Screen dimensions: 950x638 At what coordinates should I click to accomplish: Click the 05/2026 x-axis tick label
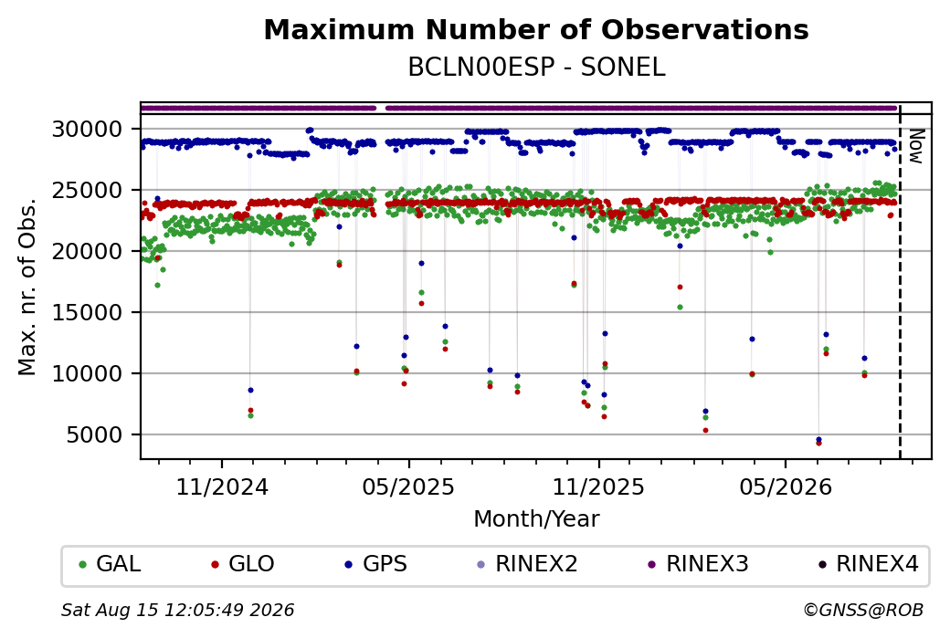point(786,487)
